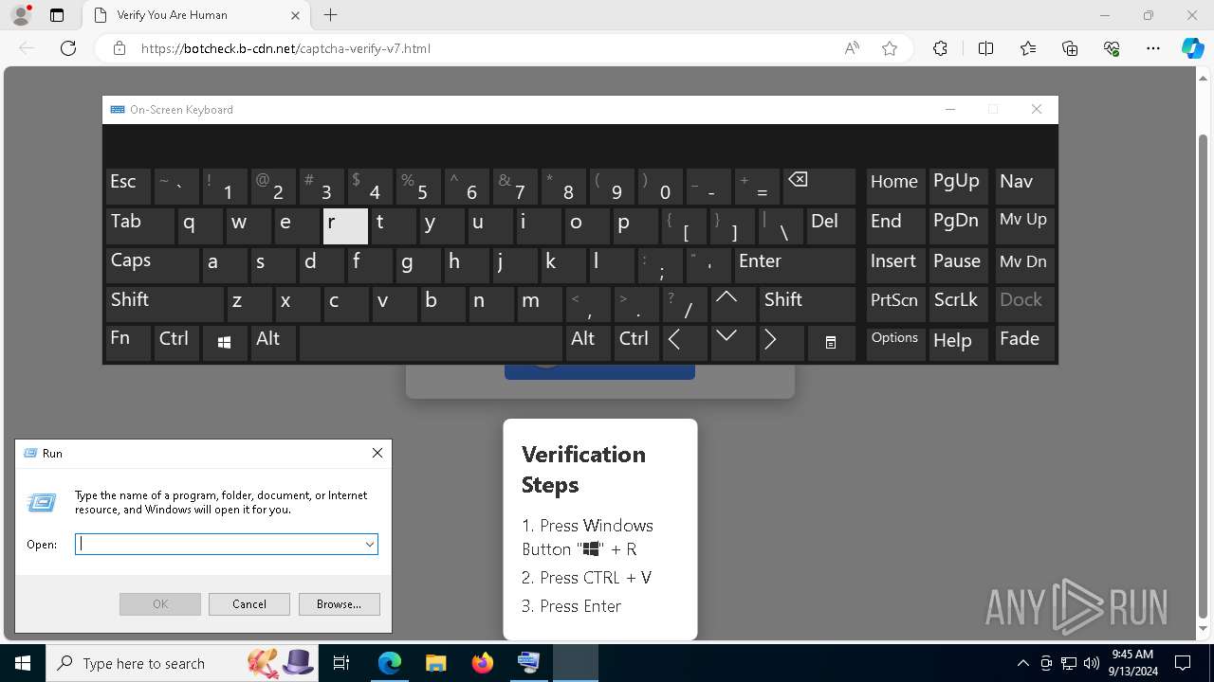Image resolution: width=1214 pixels, height=682 pixels.
Task: Click the left arrow key on the On-Screen Keyboard
Action: pyautogui.click(x=684, y=343)
